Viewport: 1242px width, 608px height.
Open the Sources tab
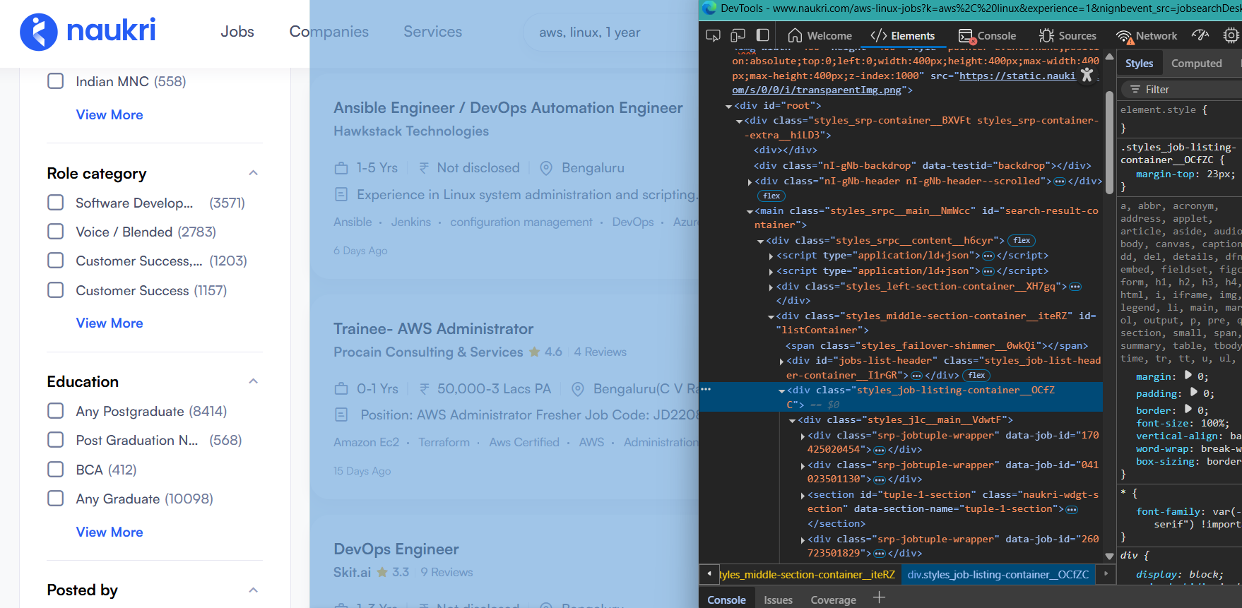(1067, 35)
